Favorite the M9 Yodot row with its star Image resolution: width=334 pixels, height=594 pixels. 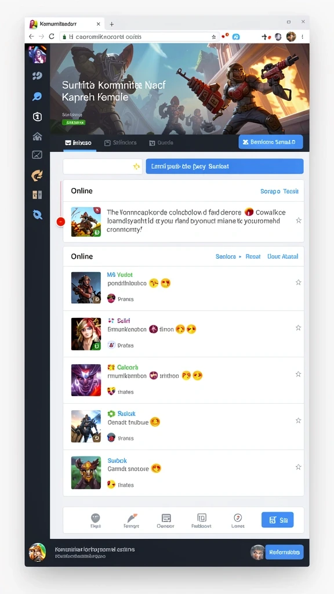(299, 282)
